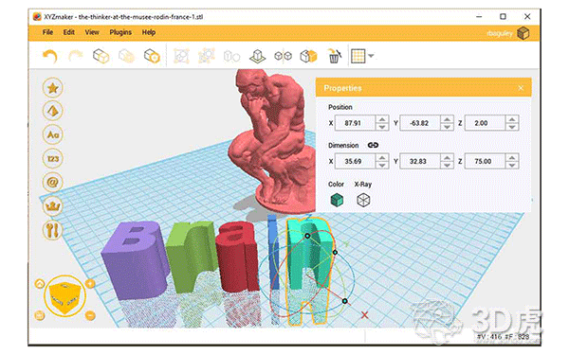Open the Edit menu
Screen dimensions: 569x355
point(69,32)
